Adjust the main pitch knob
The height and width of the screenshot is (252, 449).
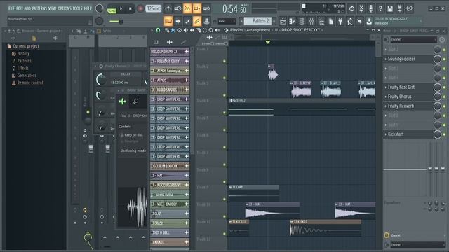tap(100, 21)
